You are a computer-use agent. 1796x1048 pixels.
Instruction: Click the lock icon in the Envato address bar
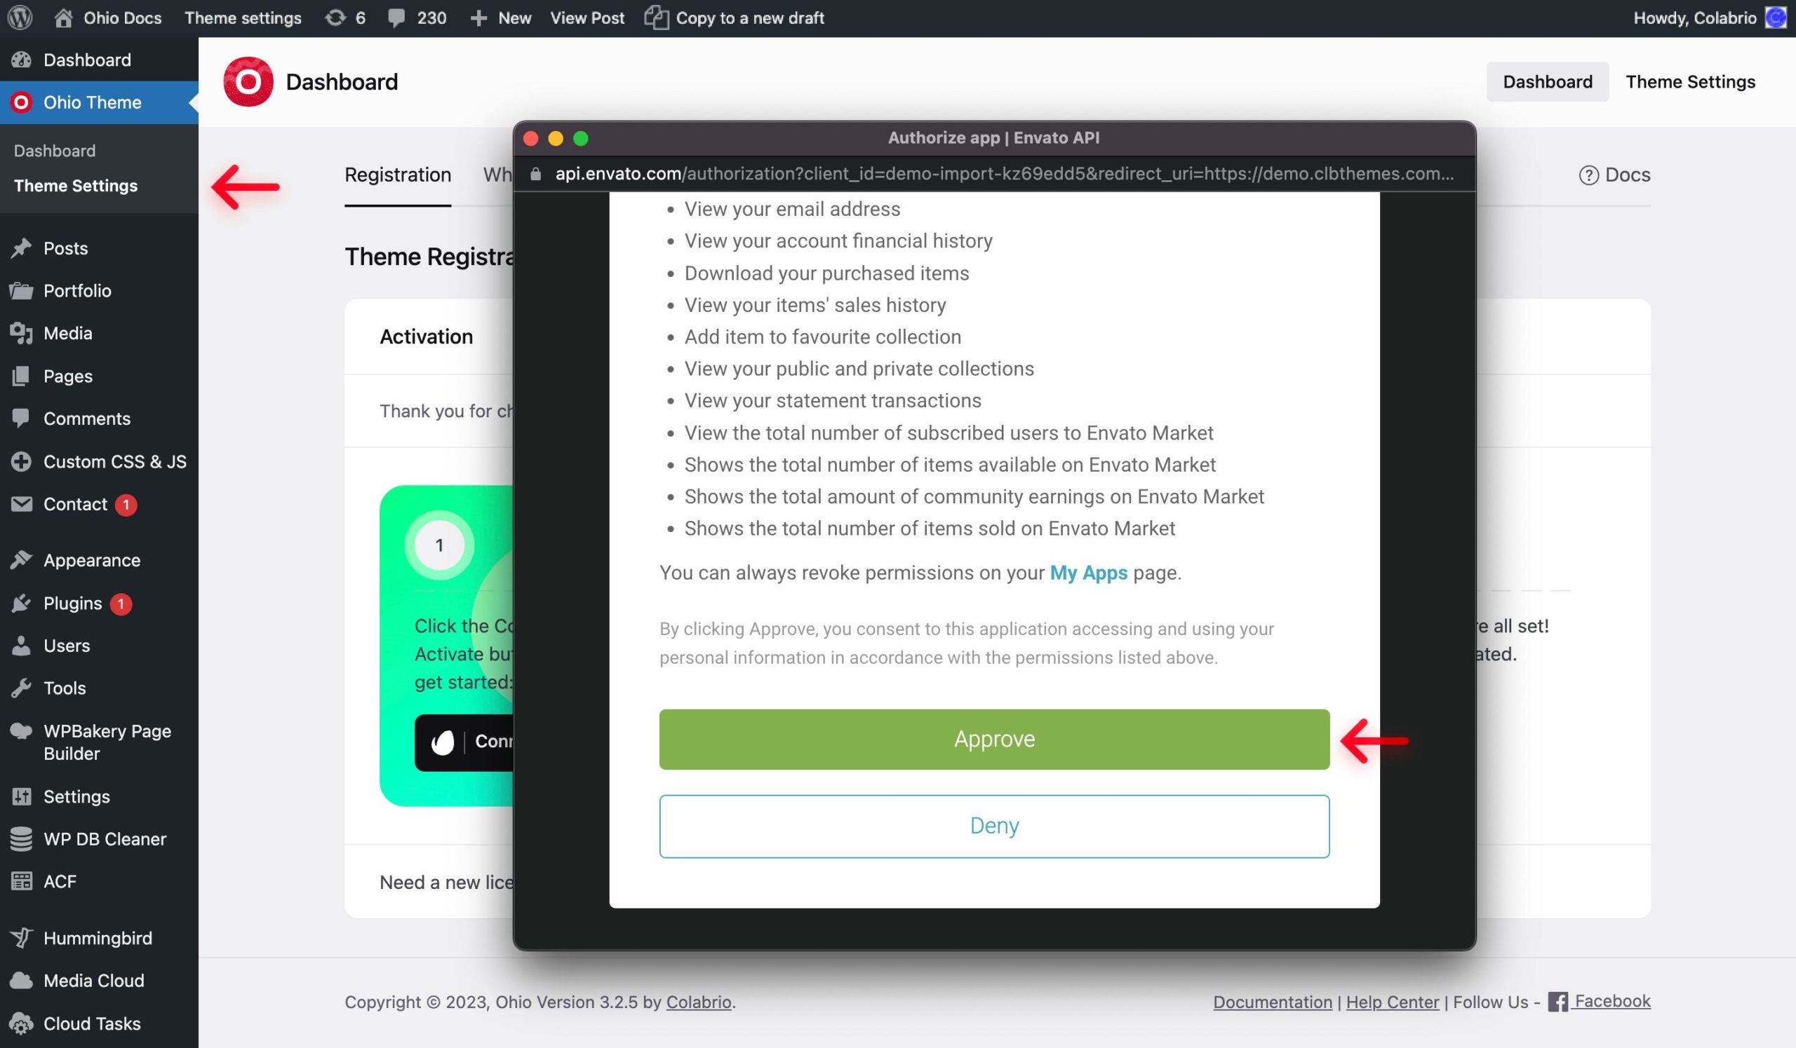click(536, 175)
